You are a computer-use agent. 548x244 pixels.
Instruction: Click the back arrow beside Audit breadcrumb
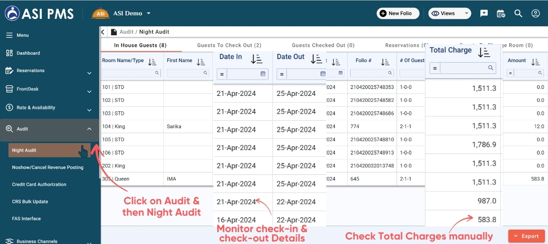click(103, 32)
